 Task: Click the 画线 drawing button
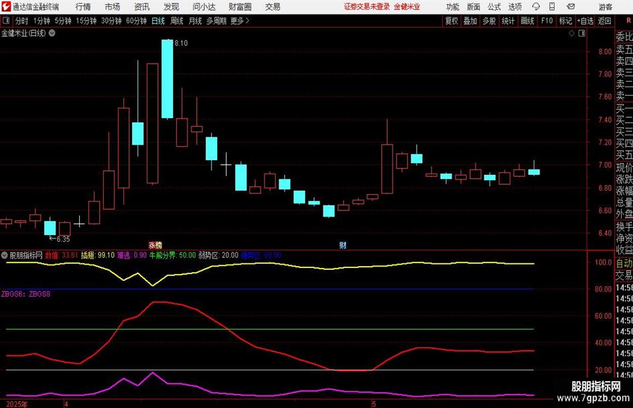coord(527,21)
